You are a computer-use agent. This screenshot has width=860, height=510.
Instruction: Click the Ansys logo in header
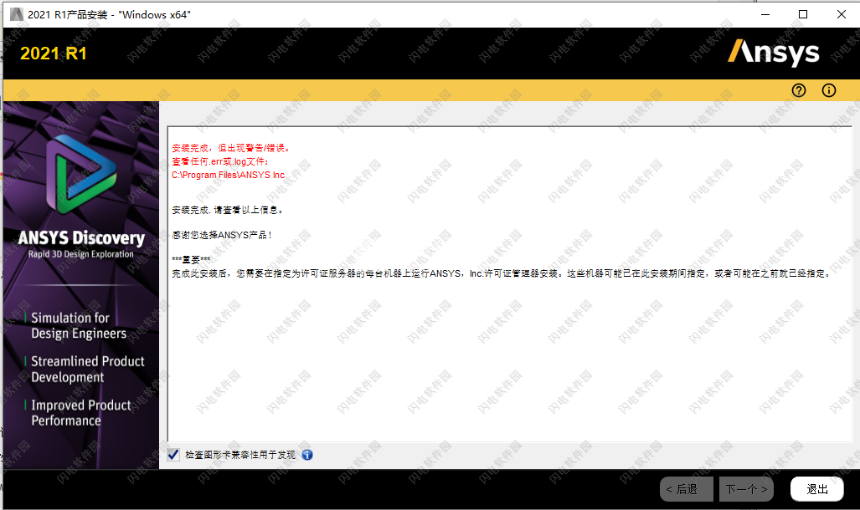pos(774,53)
